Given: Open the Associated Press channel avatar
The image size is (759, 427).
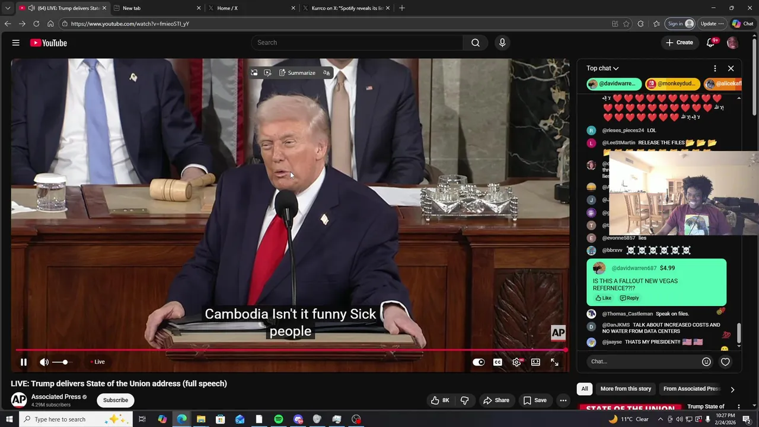Looking at the screenshot, I should coord(19,400).
